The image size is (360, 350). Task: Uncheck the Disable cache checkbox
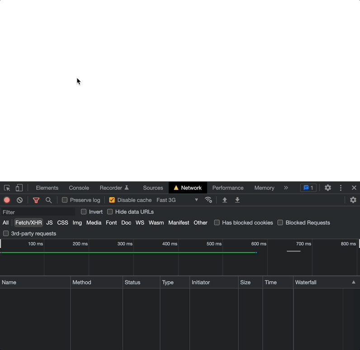click(112, 200)
